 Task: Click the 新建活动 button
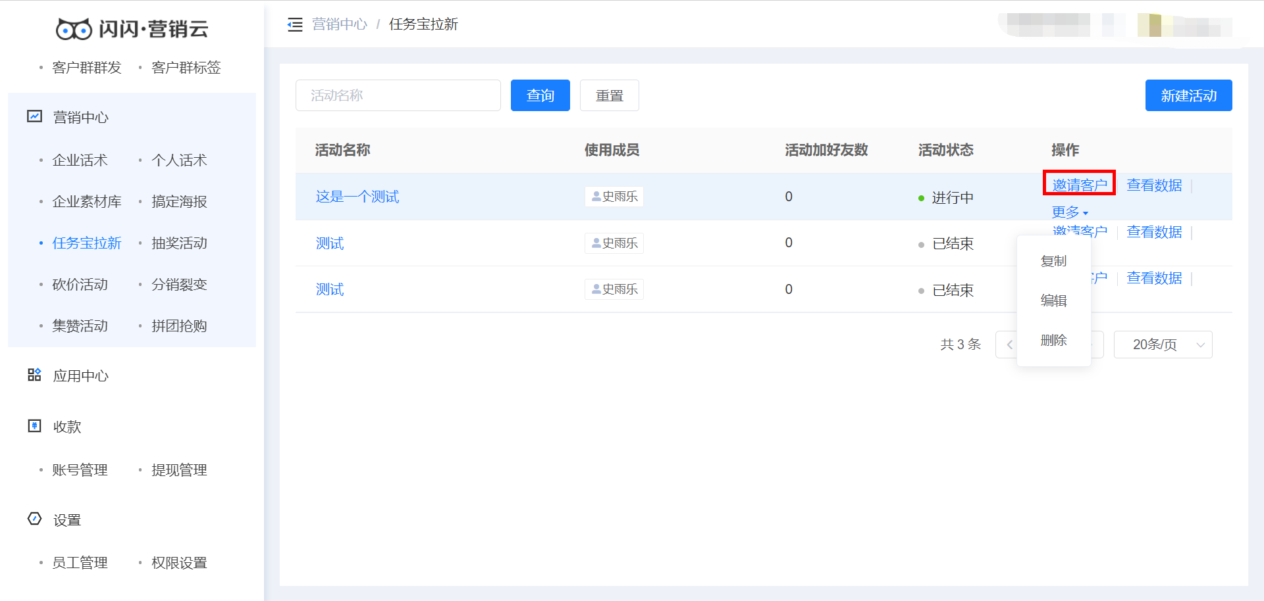click(1188, 95)
